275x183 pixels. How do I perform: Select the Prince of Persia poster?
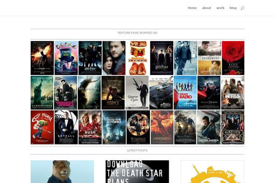233,92
